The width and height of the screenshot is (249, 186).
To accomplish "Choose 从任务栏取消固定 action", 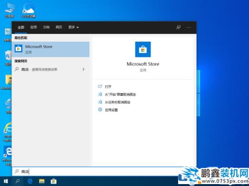I will click(117, 102).
